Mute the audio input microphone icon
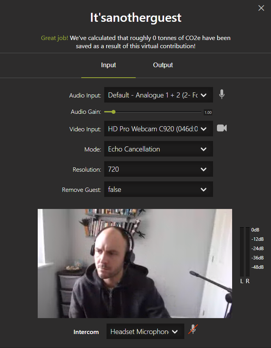 222,94
